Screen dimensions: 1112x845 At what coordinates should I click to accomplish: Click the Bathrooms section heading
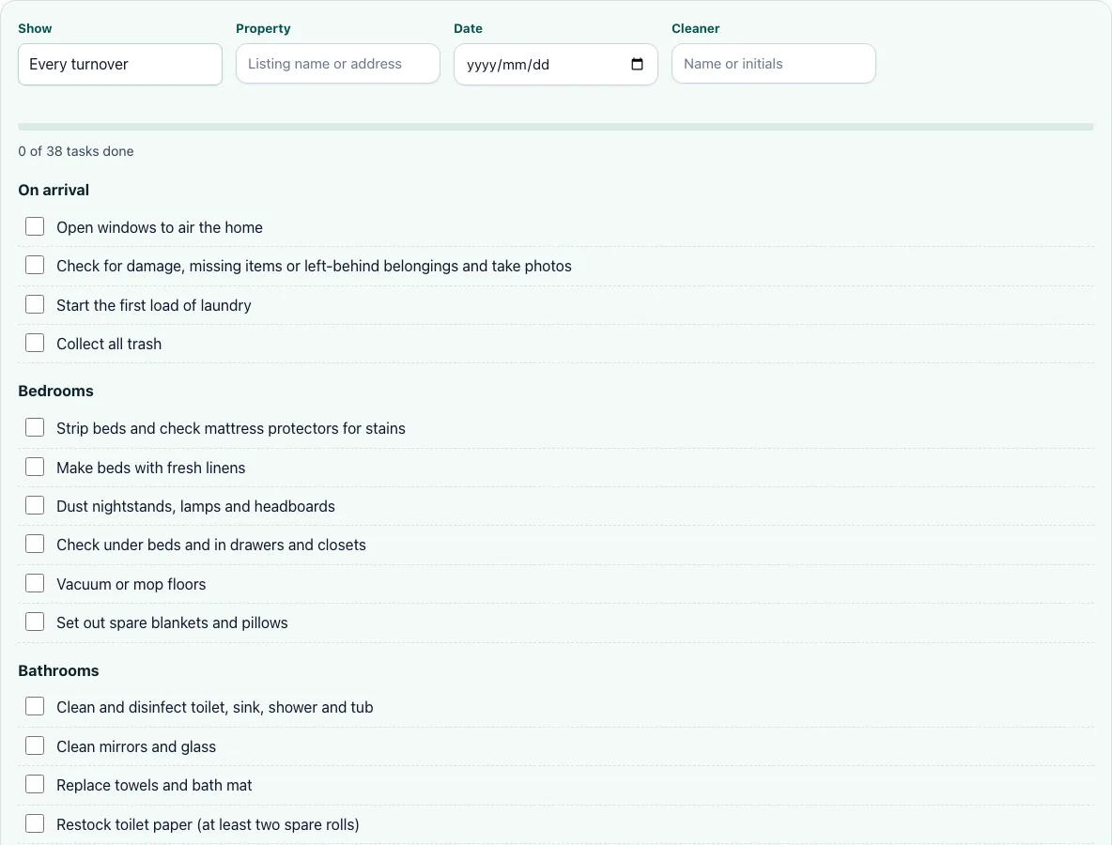pos(59,670)
